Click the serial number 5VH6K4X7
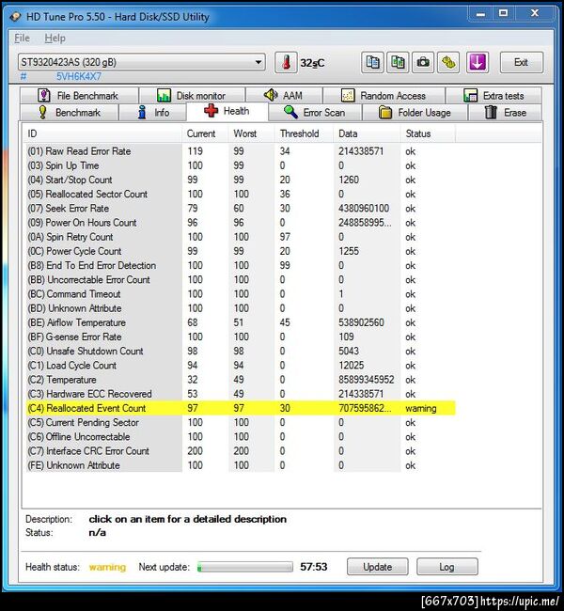The image size is (564, 611). 79,76
